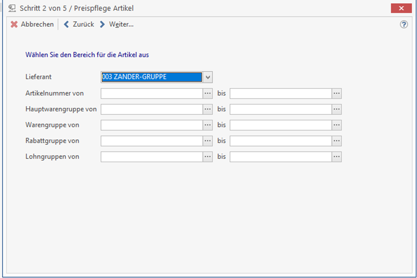The height and width of the screenshot is (278, 417).
Task: Select the Lieferant combo box text
Action: [x=151, y=77]
